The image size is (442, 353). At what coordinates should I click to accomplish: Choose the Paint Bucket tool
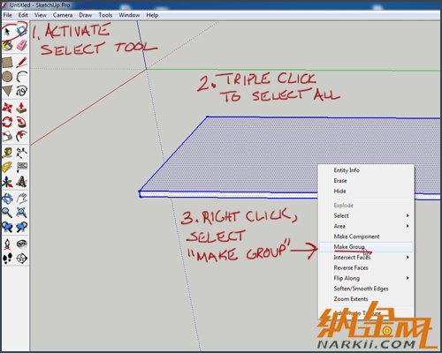(x=7, y=46)
